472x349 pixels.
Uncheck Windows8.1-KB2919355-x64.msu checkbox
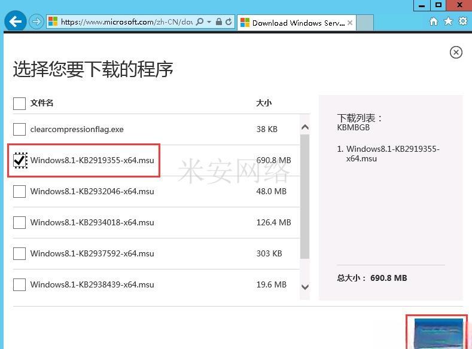20,160
